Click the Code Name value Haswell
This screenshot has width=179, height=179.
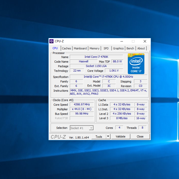point(84,61)
